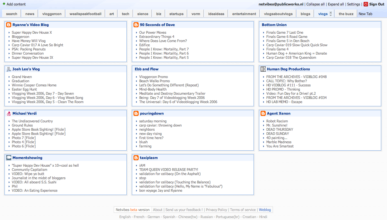Image resolution: width=387 pixels, height=220 pixels.
Task: Open the Vloggercon Promo post
Action: coord(153,77)
